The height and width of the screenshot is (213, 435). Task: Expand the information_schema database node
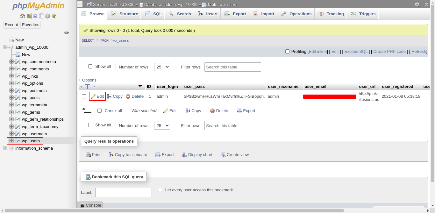(x=5, y=148)
